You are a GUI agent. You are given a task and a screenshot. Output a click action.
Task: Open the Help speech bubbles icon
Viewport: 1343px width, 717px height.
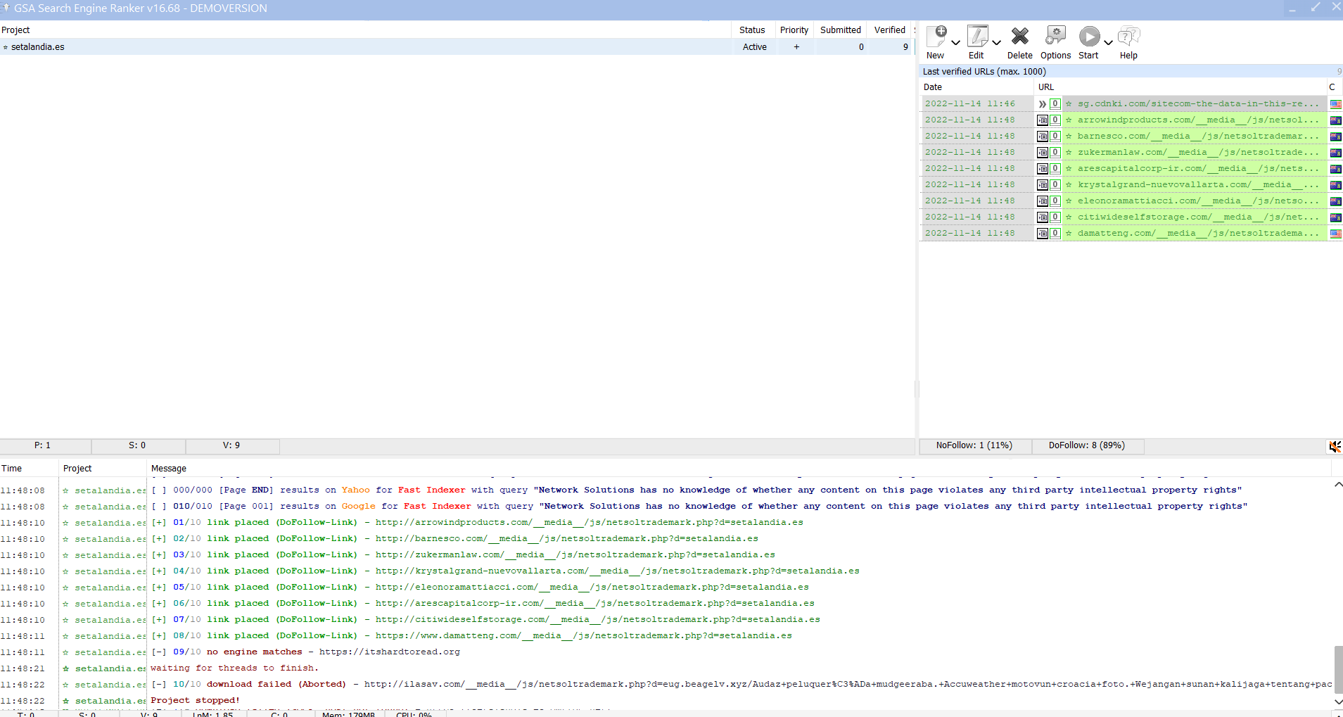coord(1128,37)
